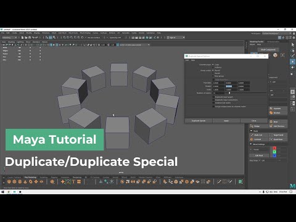Open the Edit menu in Duplicate Special Options
Screen dimensions: 296x222
point(187,60)
